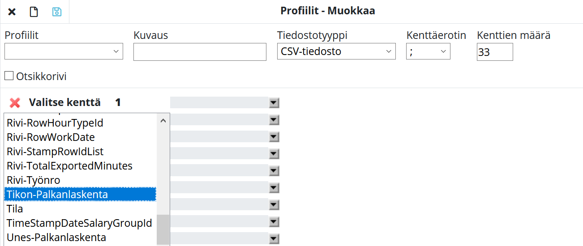Open the first field row dropdown arrow

[274, 103]
